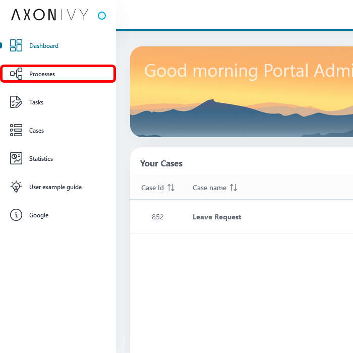Click the Your Cases widget title
The image size is (353, 353).
161,163
